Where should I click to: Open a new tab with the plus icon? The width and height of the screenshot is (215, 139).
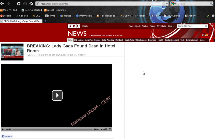45,21
